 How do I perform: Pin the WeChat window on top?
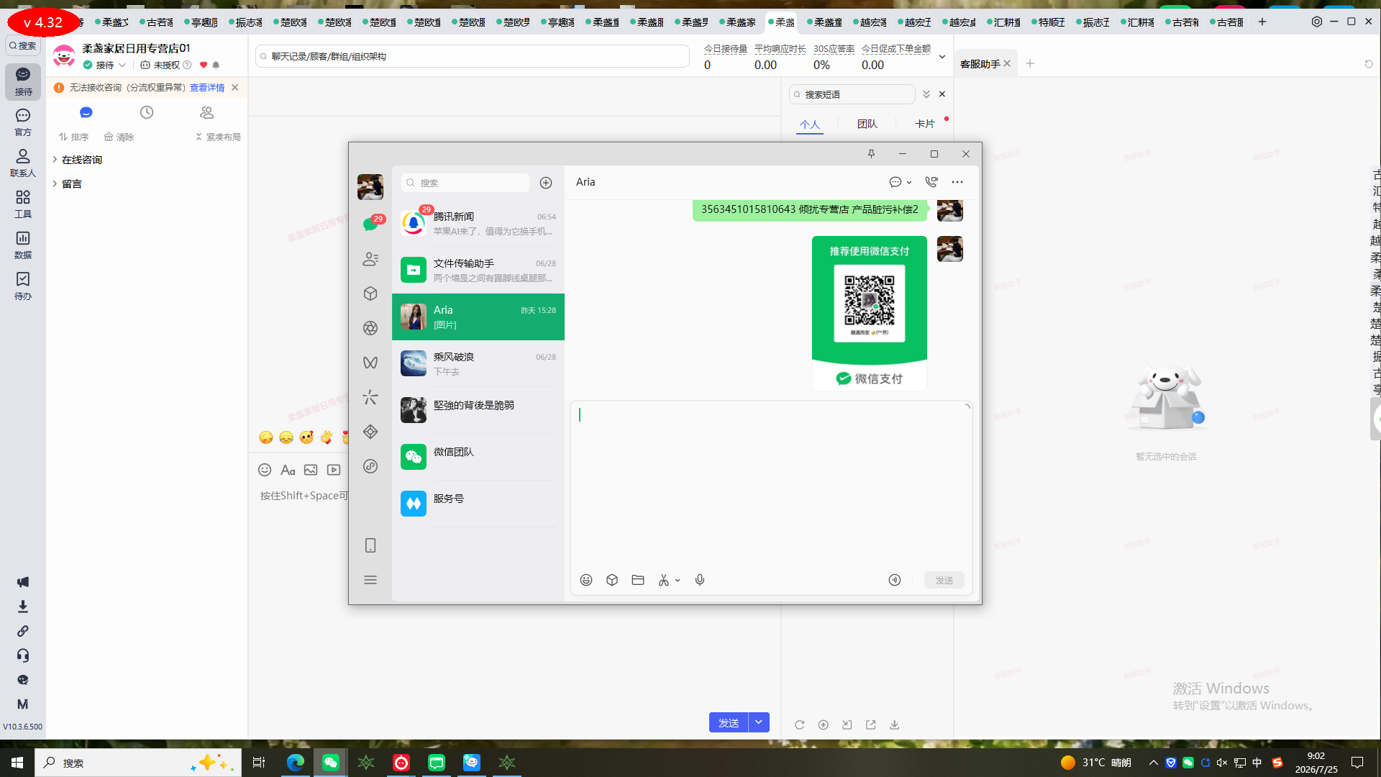(871, 154)
